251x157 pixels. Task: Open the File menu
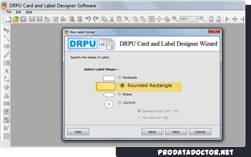(9, 12)
